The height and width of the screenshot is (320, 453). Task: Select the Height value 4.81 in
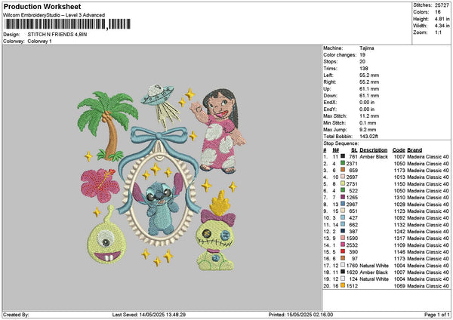[442, 19]
